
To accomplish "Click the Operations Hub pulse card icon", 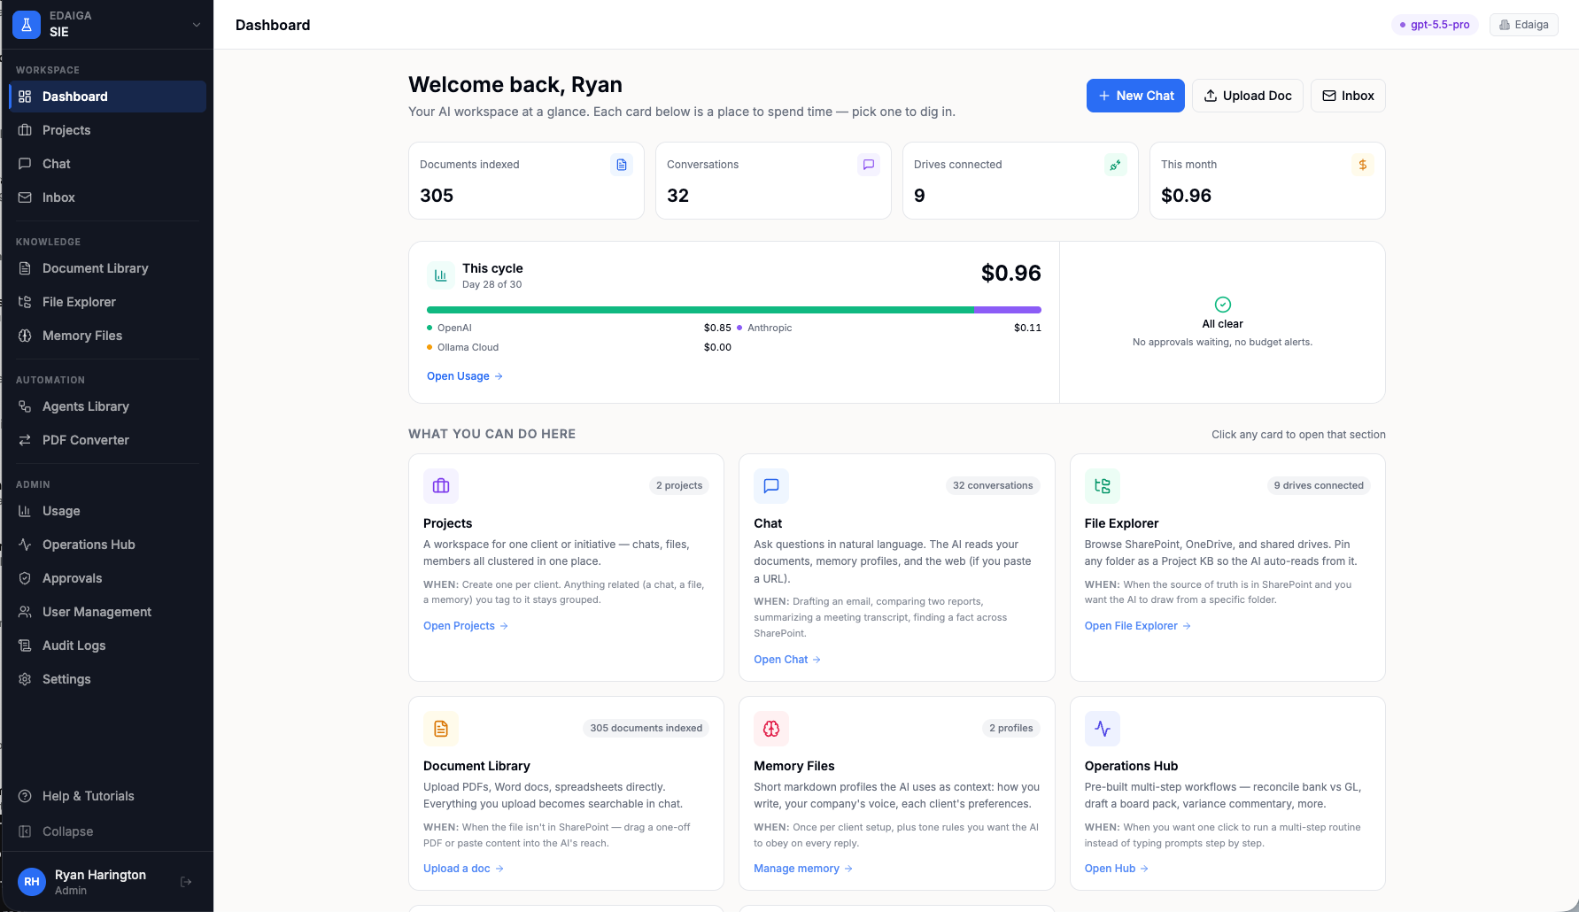I will 1102,729.
